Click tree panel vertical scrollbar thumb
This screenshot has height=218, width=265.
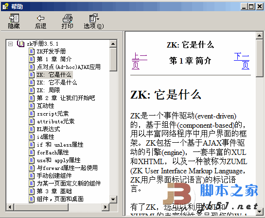113,59
